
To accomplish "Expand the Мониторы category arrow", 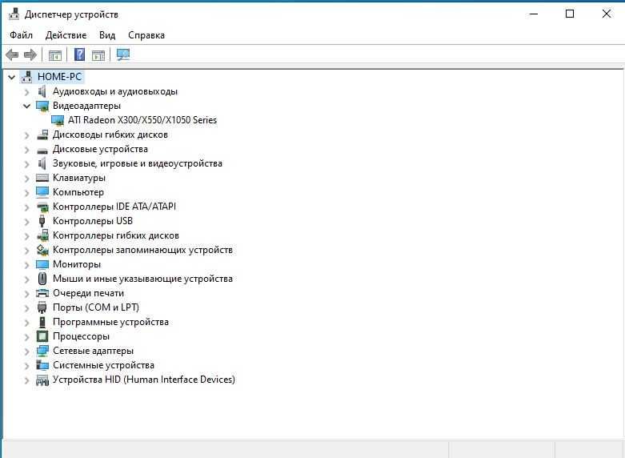I will (x=26, y=265).
